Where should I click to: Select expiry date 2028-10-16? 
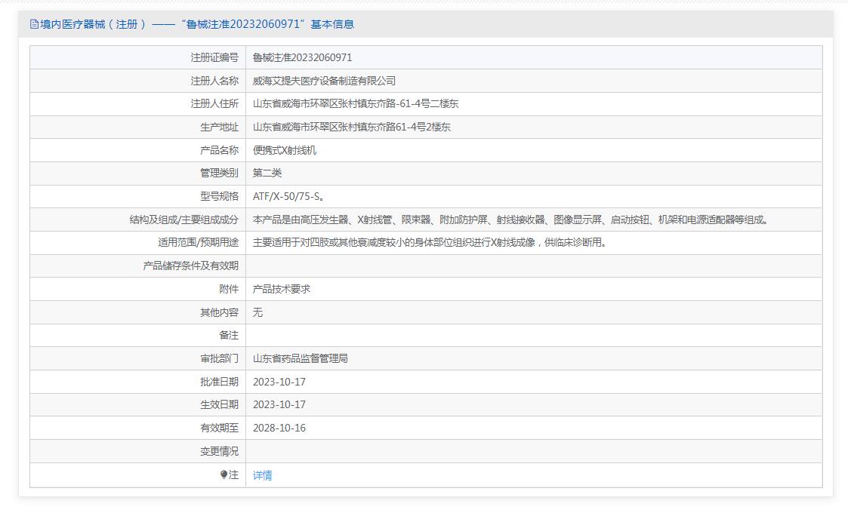point(279,428)
